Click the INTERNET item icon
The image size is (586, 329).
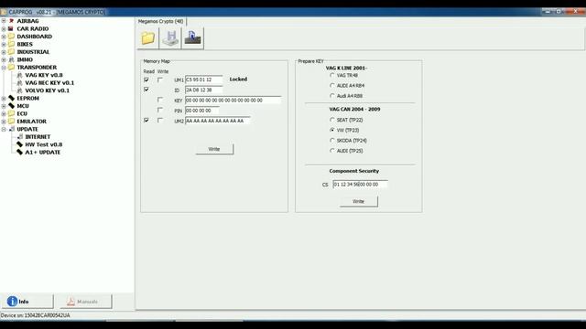[20, 137]
